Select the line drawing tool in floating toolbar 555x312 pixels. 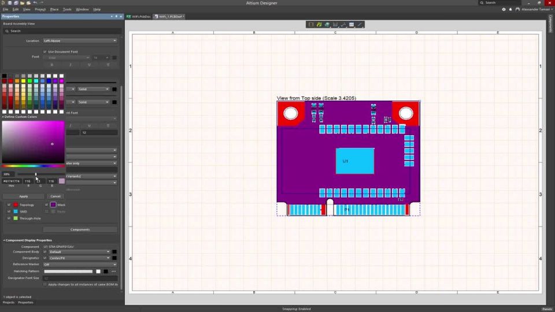click(360, 25)
